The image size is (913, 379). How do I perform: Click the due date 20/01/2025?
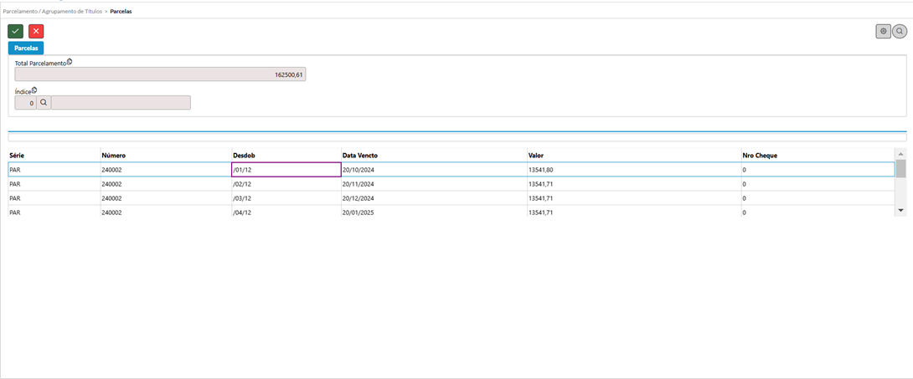[x=358, y=213]
